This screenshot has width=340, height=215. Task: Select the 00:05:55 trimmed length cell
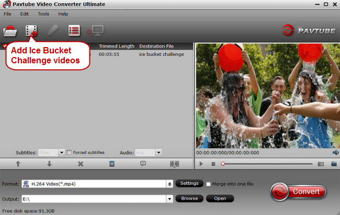[x=109, y=54]
